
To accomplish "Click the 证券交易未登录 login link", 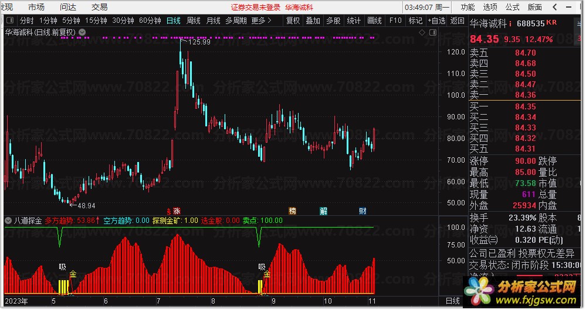I will click(x=255, y=8).
